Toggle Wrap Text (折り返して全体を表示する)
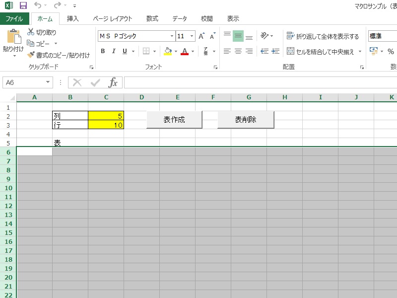The height and width of the screenshot is (298, 397). (290, 36)
